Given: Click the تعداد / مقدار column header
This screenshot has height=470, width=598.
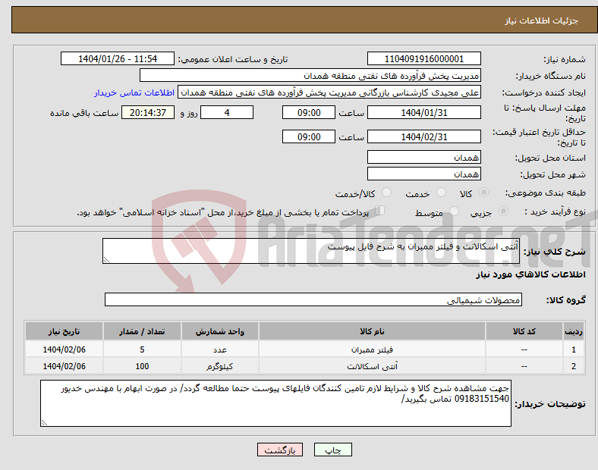Looking at the screenshot, I should [142, 331].
